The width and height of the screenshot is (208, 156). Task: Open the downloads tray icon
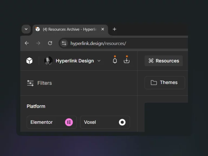coord(126,61)
